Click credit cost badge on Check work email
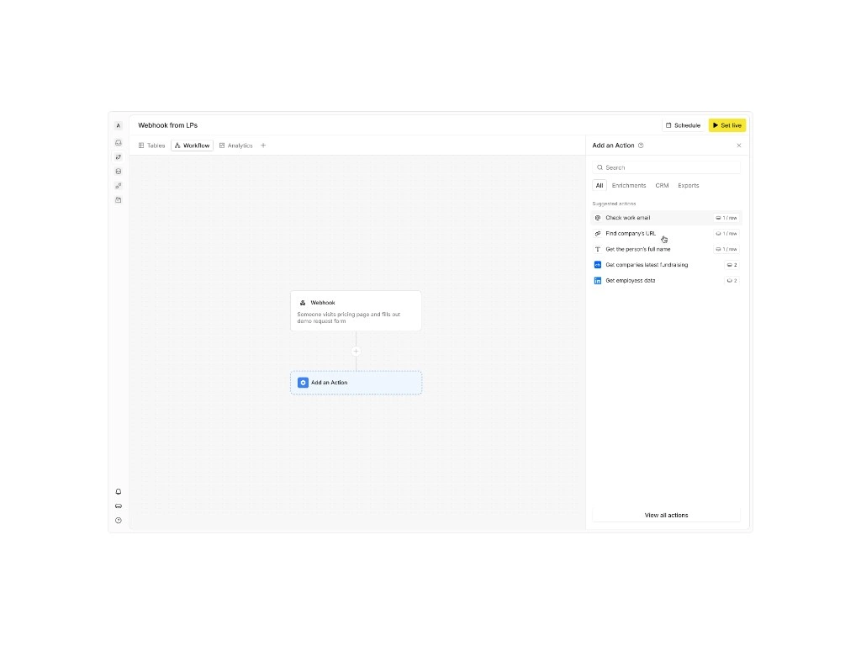861x646 pixels. coord(726,218)
